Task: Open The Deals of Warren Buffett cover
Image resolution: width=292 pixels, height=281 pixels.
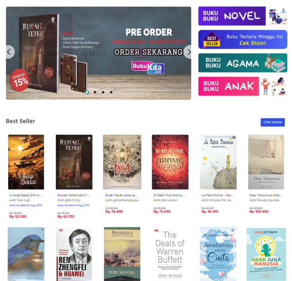Action: [x=170, y=254]
